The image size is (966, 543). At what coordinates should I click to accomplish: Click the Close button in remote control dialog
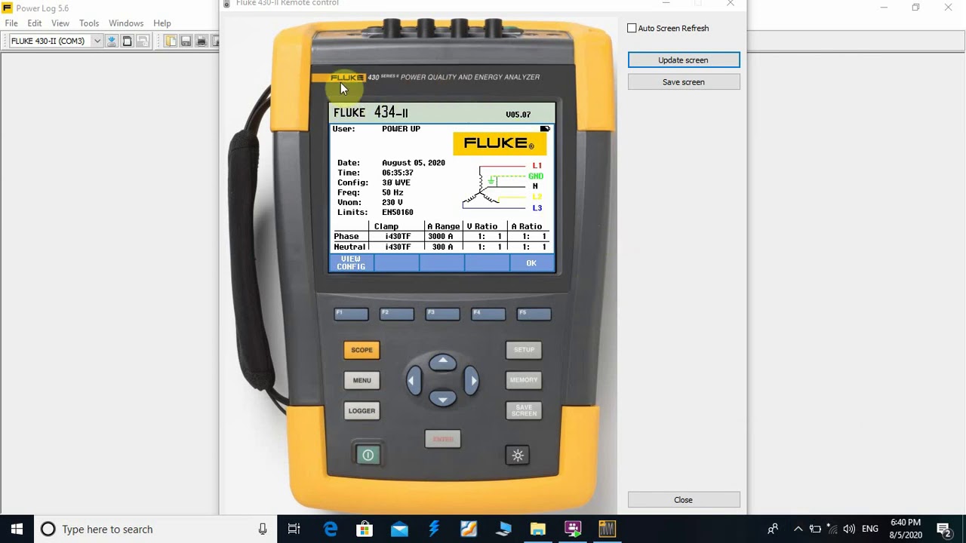[684, 500]
